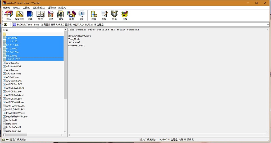The height and width of the screenshot is (143, 271).
Task: Click the drive/key icon in the status bar
Action: coord(6,140)
